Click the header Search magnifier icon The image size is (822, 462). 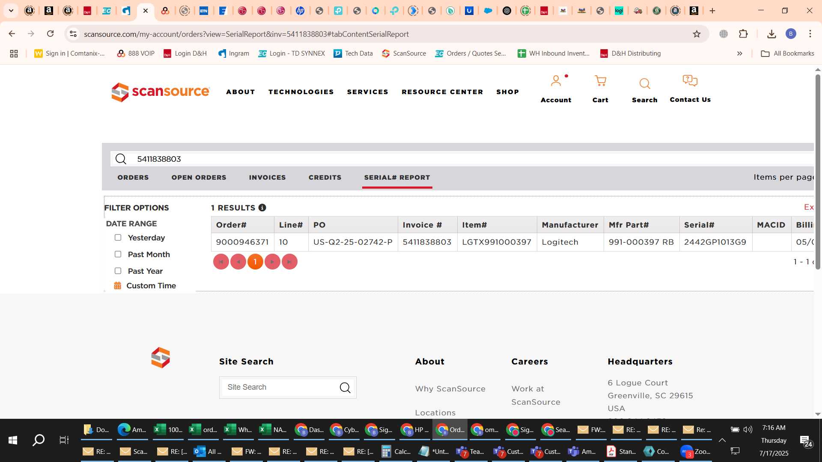(644, 83)
